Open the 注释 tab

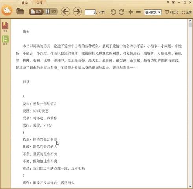(39, 3)
